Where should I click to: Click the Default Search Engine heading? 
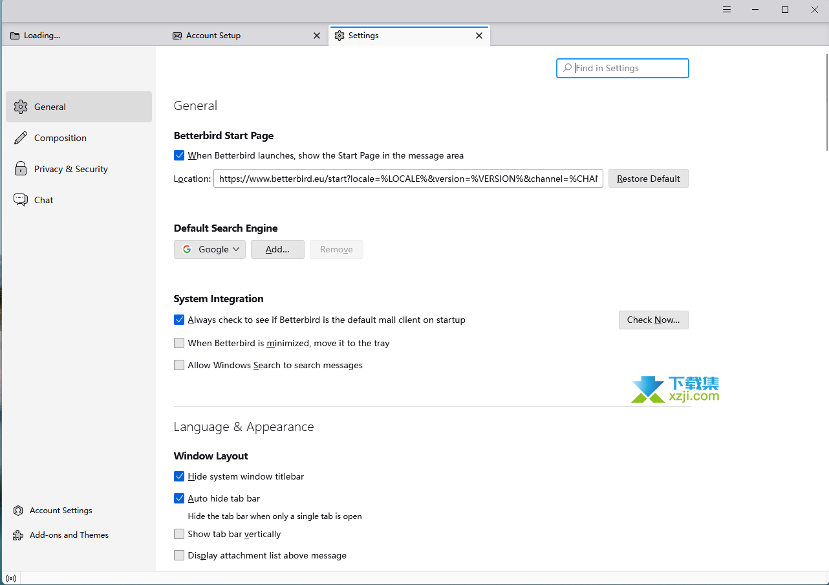pyautogui.click(x=226, y=228)
